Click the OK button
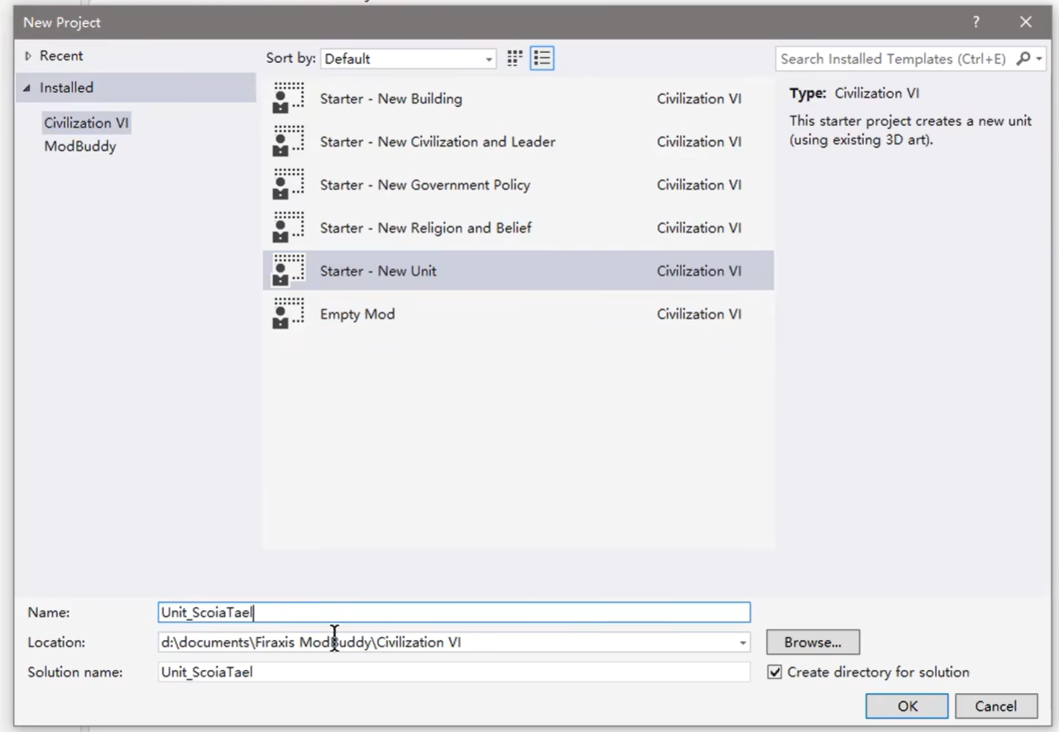The width and height of the screenshot is (1059, 732). (x=907, y=706)
